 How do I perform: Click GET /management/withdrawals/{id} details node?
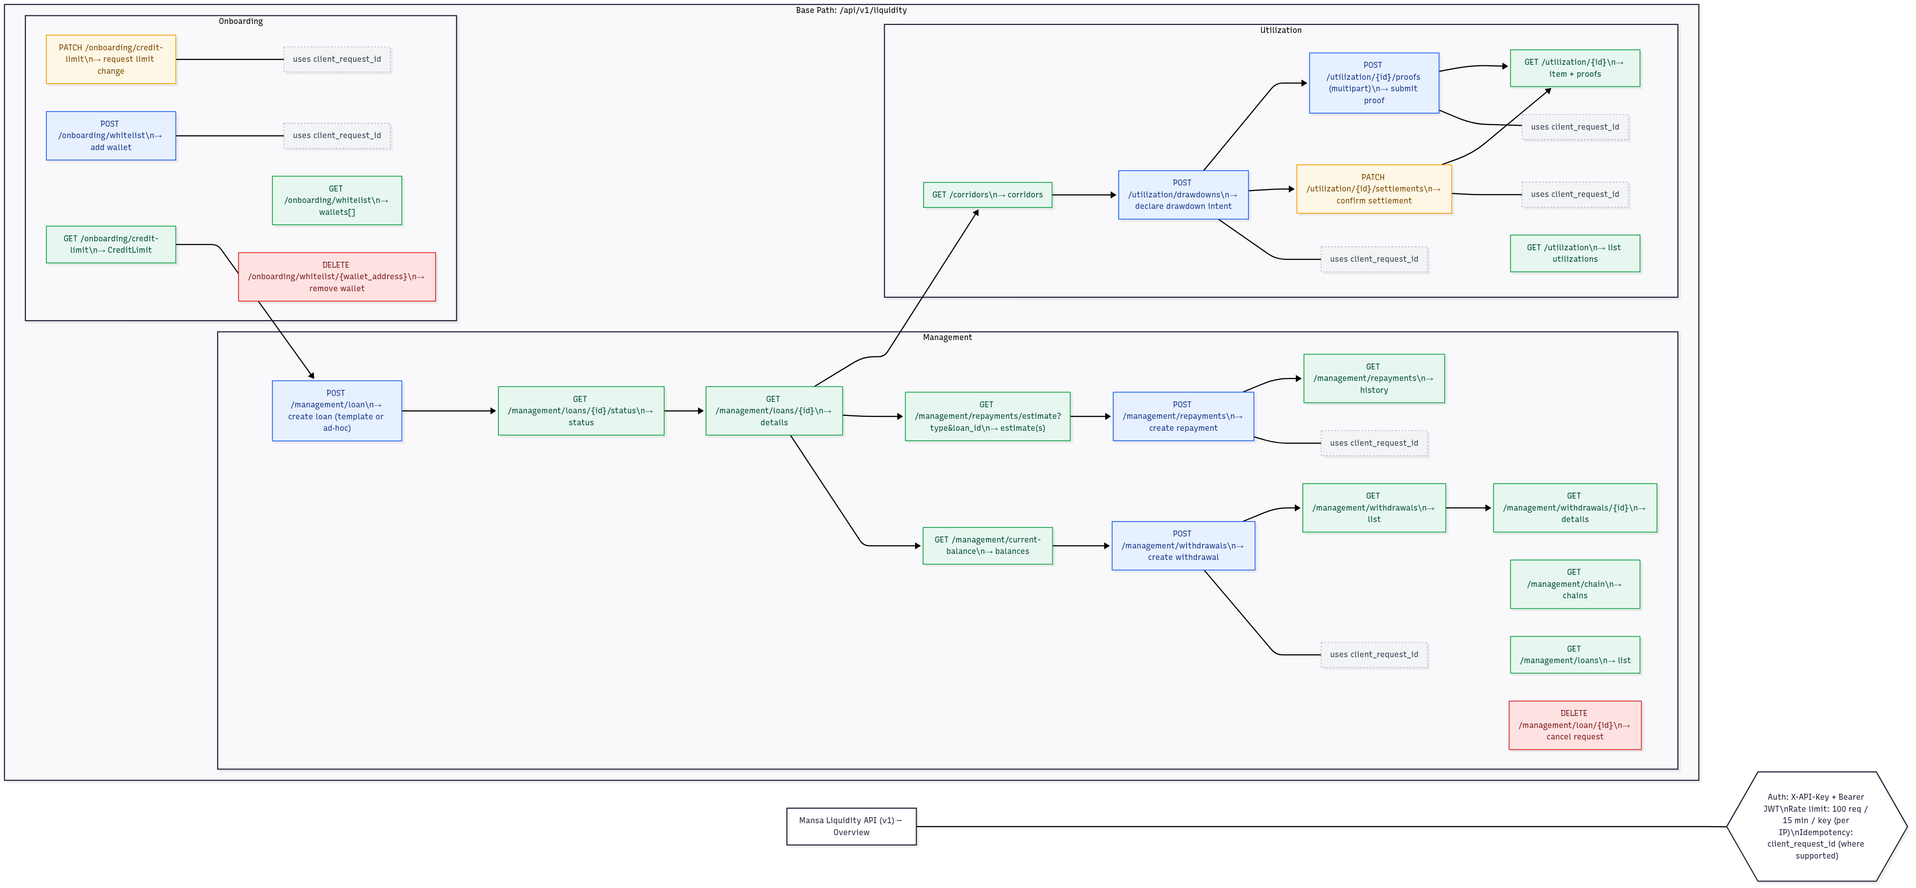(x=1575, y=508)
